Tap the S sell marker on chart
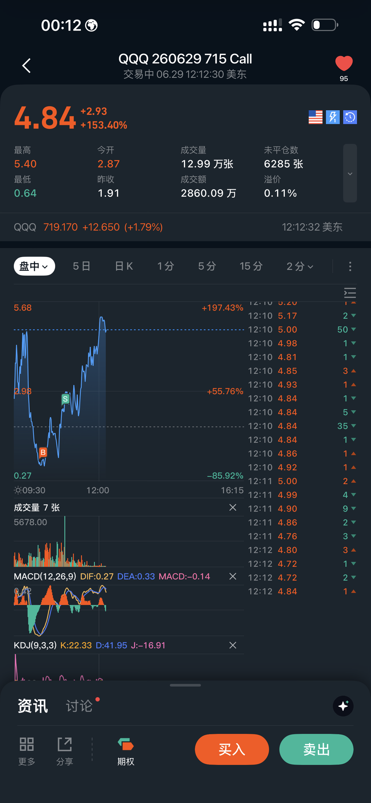The image size is (371, 803). [x=65, y=399]
